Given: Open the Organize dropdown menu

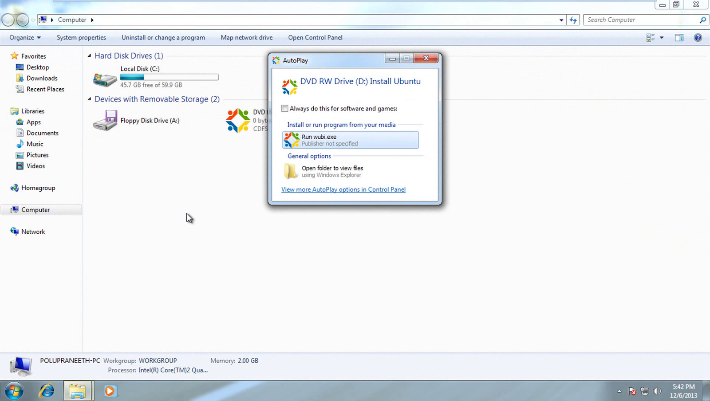Looking at the screenshot, I should (x=25, y=38).
